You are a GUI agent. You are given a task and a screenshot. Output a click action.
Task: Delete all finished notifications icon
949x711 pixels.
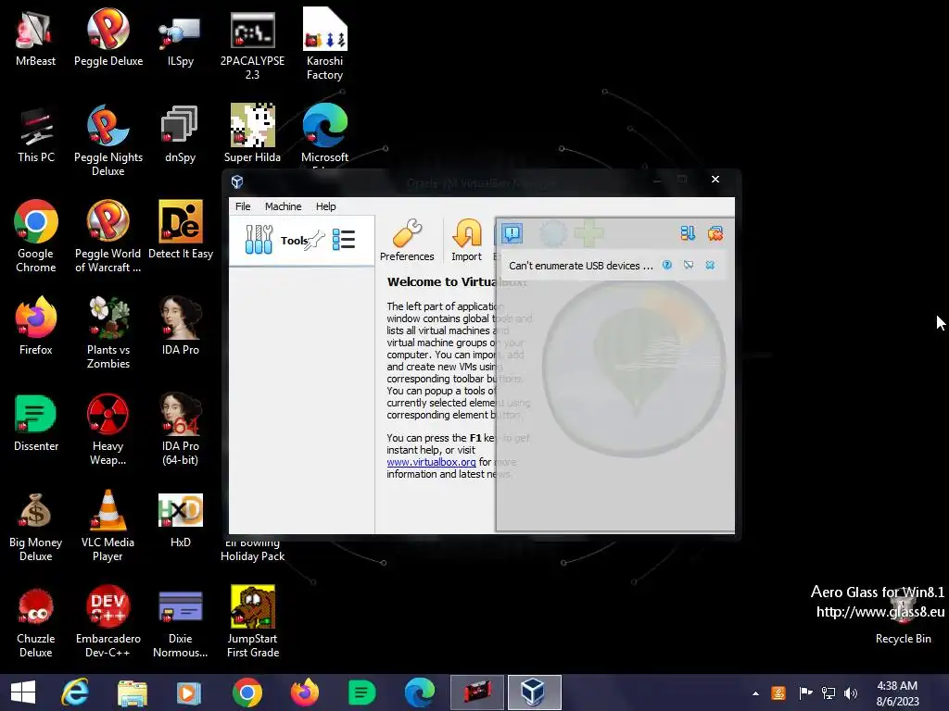(715, 233)
